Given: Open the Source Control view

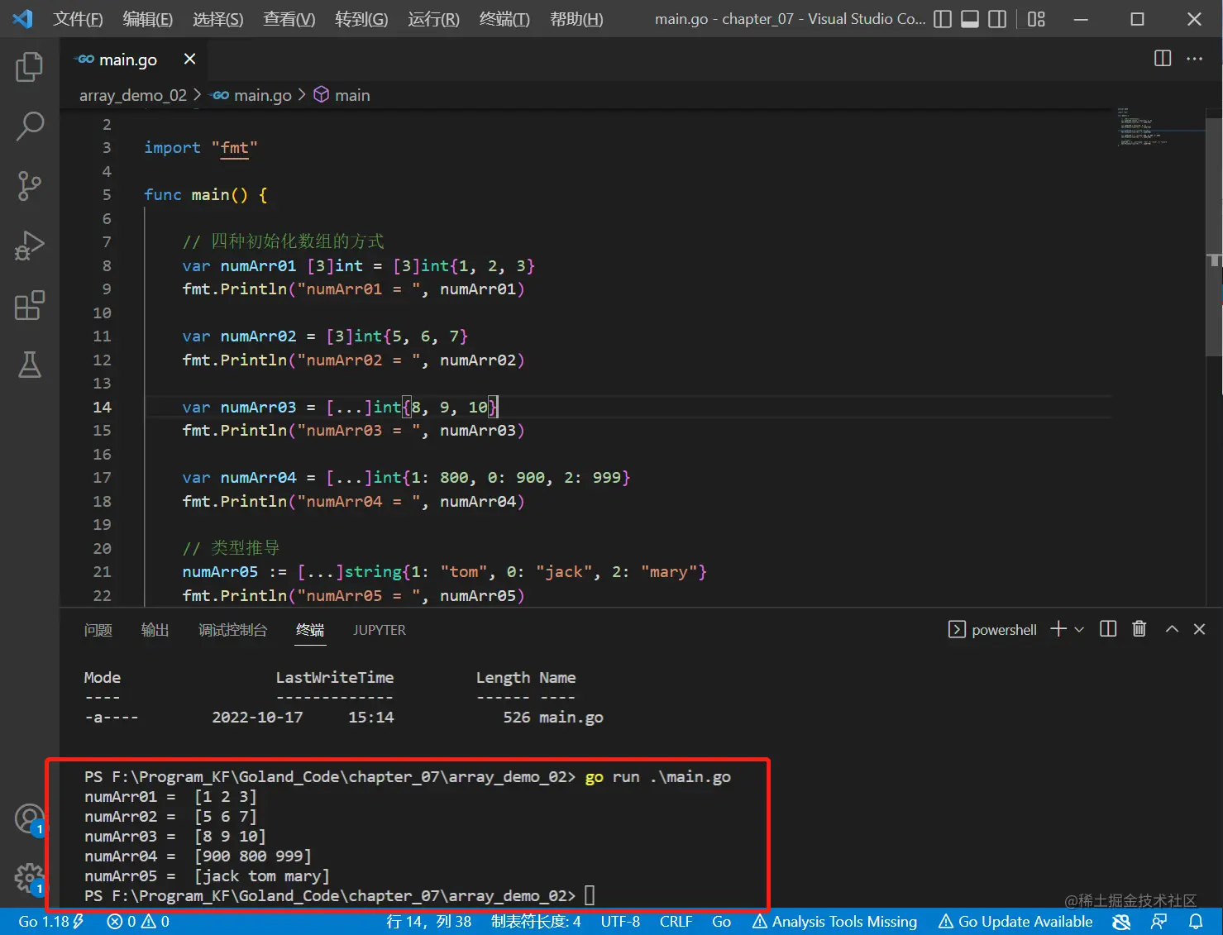Looking at the screenshot, I should pyautogui.click(x=30, y=186).
